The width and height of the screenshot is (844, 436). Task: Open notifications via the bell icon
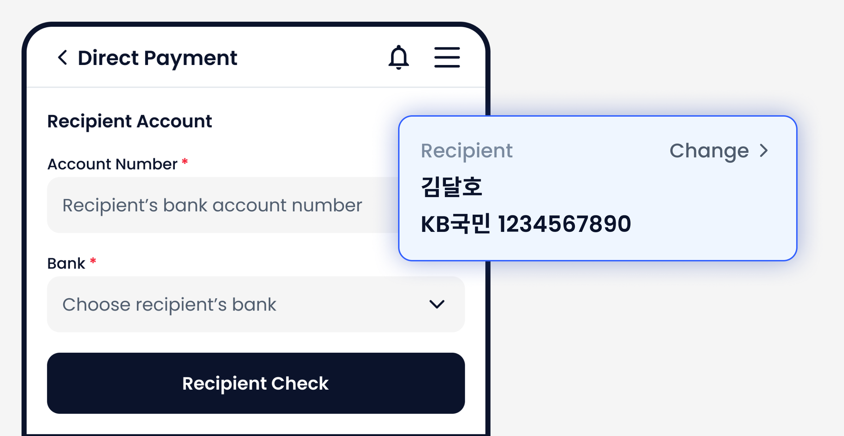click(x=398, y=57)
